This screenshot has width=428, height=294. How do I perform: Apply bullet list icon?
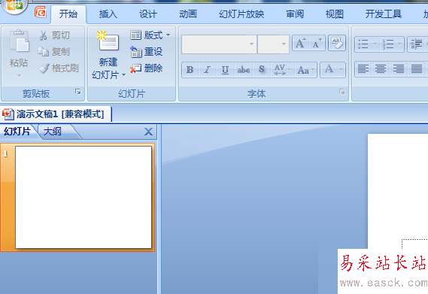[363, 44]
